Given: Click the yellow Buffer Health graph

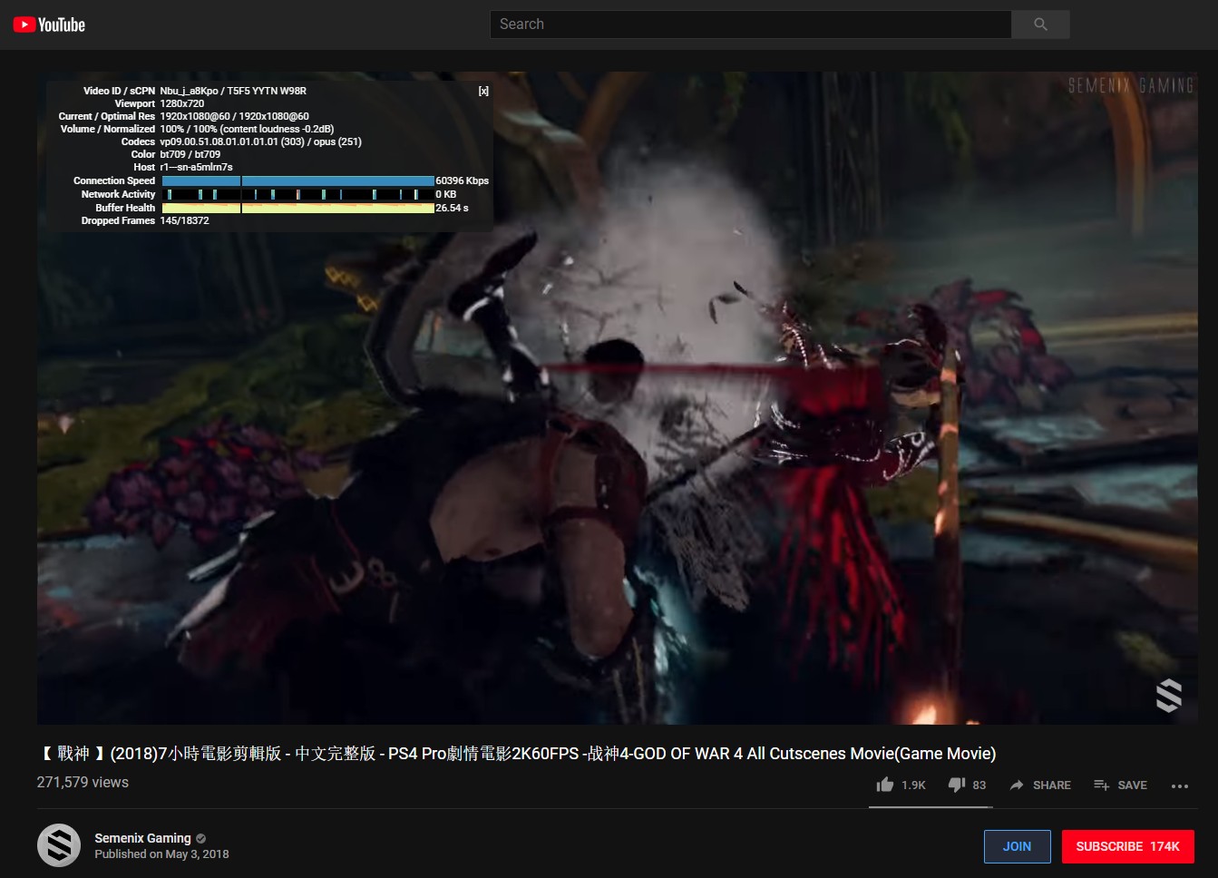Looking at the screenshot, I should (297, 208).
